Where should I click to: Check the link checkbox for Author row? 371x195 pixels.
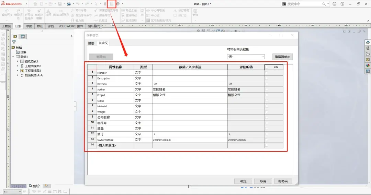coord(267,89)
